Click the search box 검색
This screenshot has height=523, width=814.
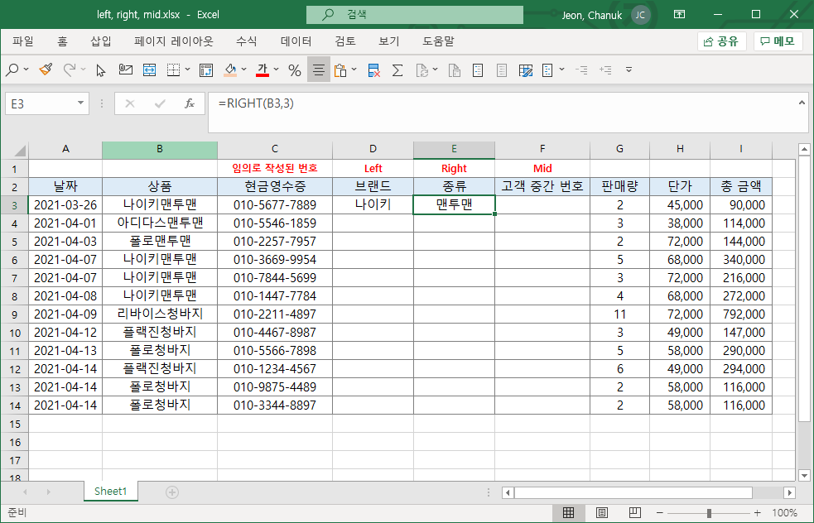(414, 15)
